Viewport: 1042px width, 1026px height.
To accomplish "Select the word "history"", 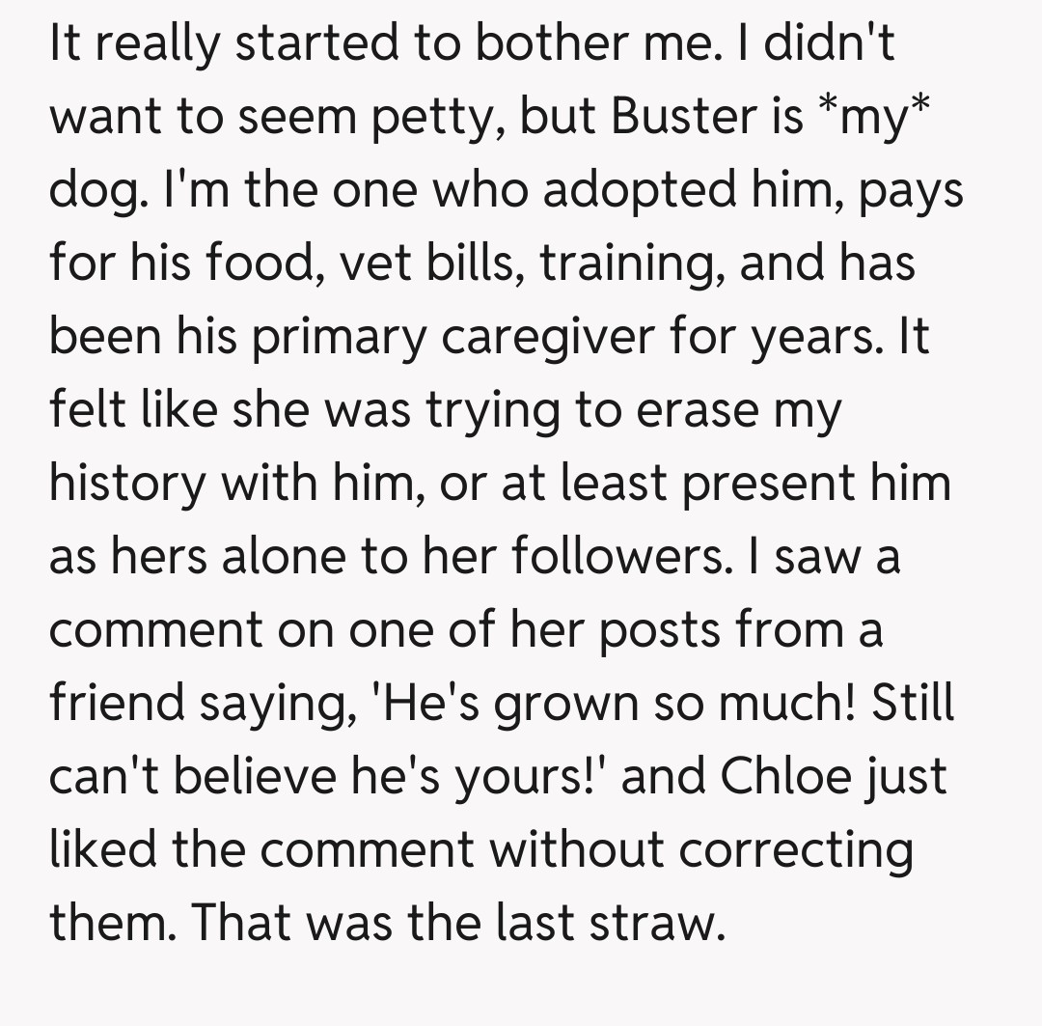I will click(x=129, y=484).
